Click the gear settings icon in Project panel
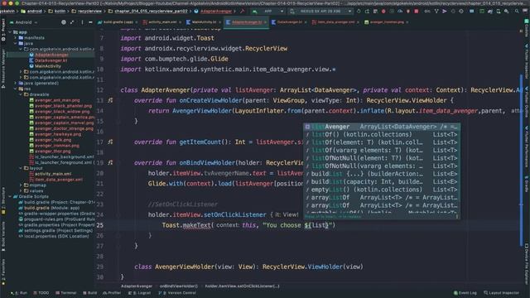The width and height of the screenshot is (530, 298). click(x=64, y=22)
